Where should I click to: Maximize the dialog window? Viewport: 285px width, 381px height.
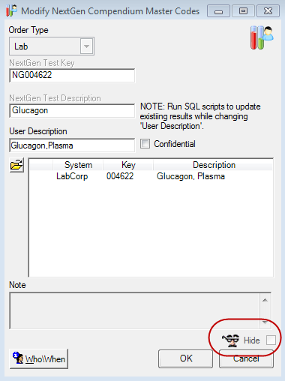(243, 11)
